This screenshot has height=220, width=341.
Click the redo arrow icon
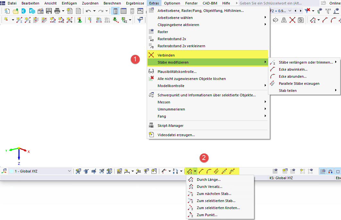(101, 11)
